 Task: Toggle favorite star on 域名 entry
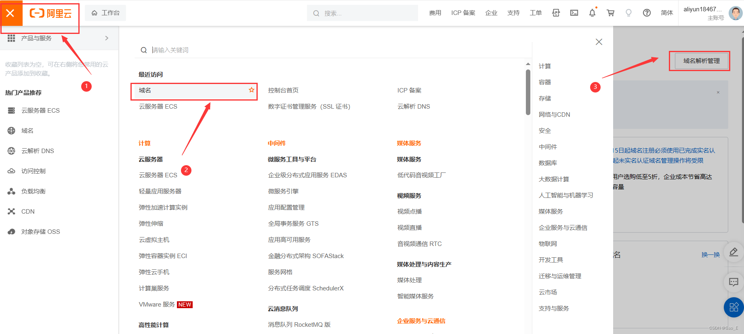pos(252,90)
